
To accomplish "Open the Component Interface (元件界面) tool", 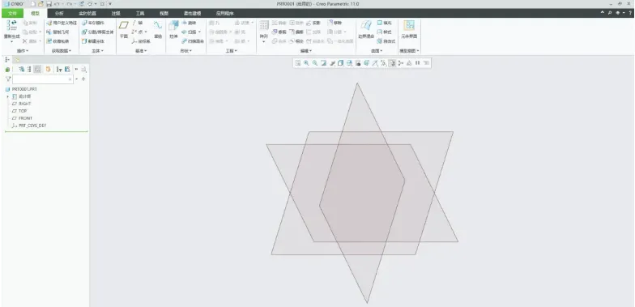I will coord(409,29).
